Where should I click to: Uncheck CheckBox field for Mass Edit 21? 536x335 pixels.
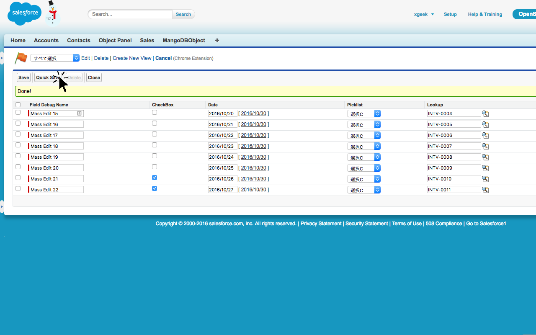(155, 178)
